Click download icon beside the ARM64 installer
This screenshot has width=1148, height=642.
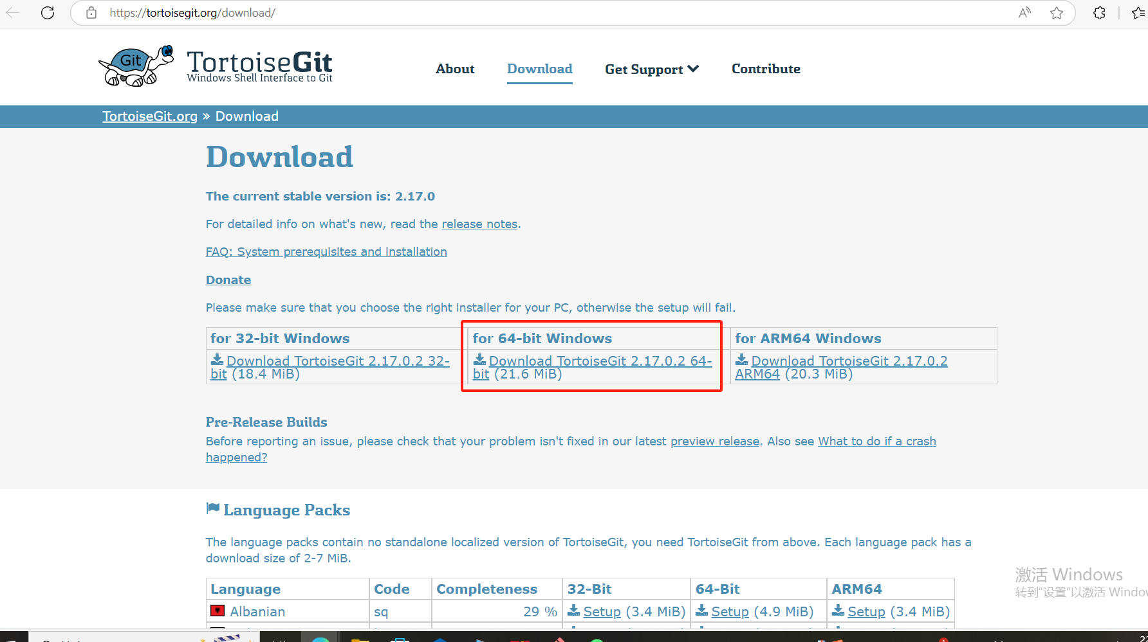click(x=742, y=359)
